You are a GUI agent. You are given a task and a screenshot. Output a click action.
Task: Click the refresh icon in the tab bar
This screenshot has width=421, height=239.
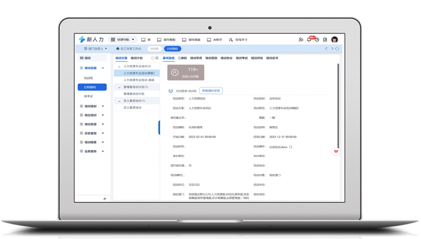(x=337, y=49)
